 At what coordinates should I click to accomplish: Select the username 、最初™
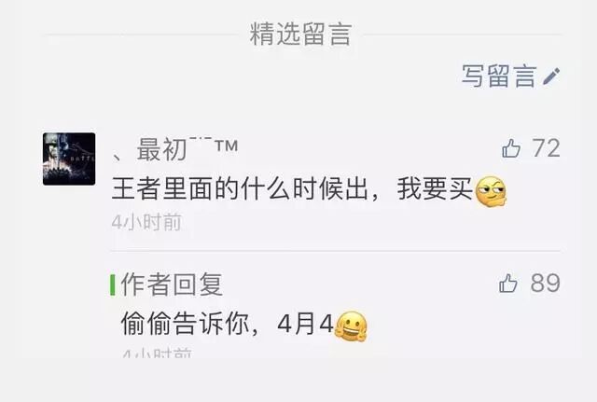pos(175,149)
